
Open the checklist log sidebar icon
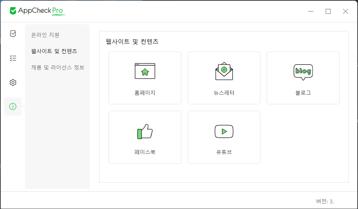[13, 58]
